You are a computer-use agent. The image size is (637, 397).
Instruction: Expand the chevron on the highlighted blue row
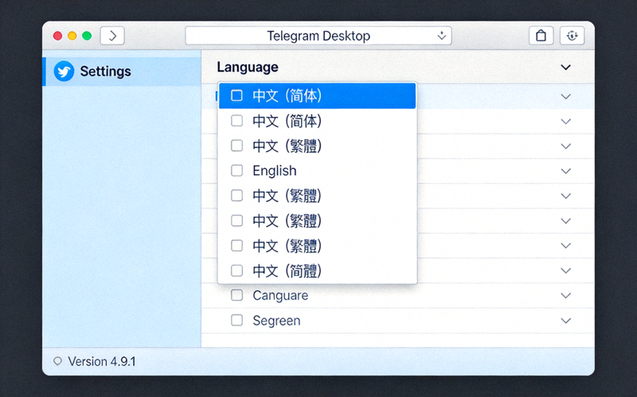pos(565,96)
